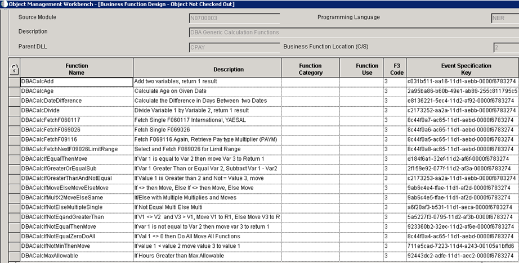The height and width of the screenshot is (263, 519).
Task: Click the DBACalcFetchF060117 function name cell
Action: pos(77,121)
